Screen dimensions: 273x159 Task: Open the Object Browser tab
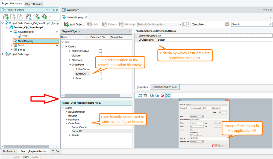[34, 4]
